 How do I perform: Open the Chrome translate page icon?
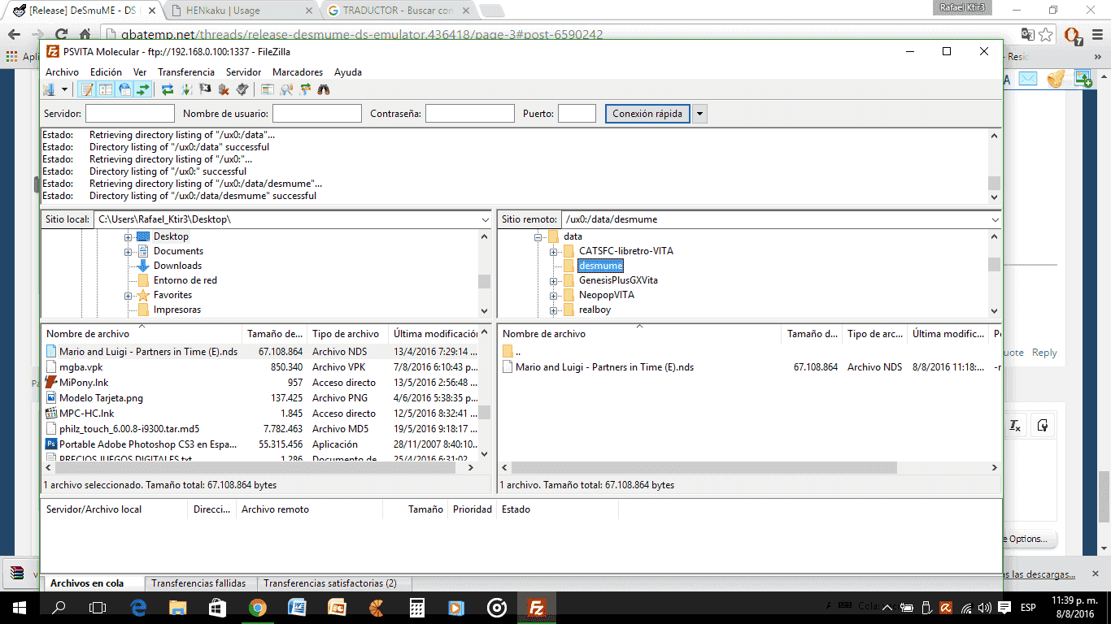coord(1027,35)
